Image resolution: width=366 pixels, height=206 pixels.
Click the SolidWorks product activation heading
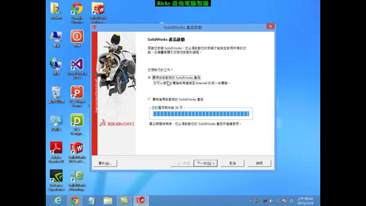pyautogui.click(x=166, y=39)
